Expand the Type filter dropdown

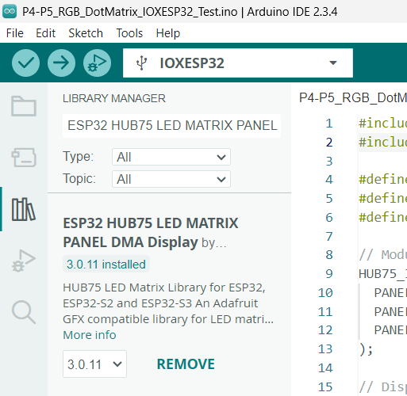coord(171,157)
